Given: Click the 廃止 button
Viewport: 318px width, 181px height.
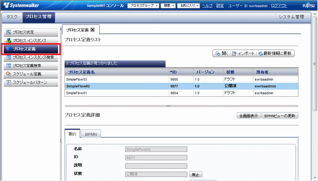Looking at the screenshot, I should point(196,174).
